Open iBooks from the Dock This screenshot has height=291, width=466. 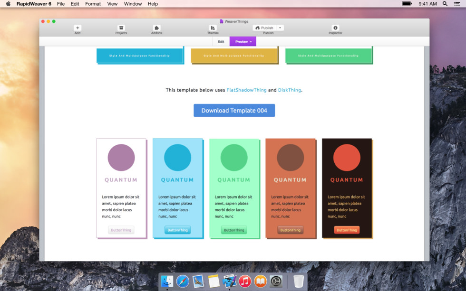[261, 281]
